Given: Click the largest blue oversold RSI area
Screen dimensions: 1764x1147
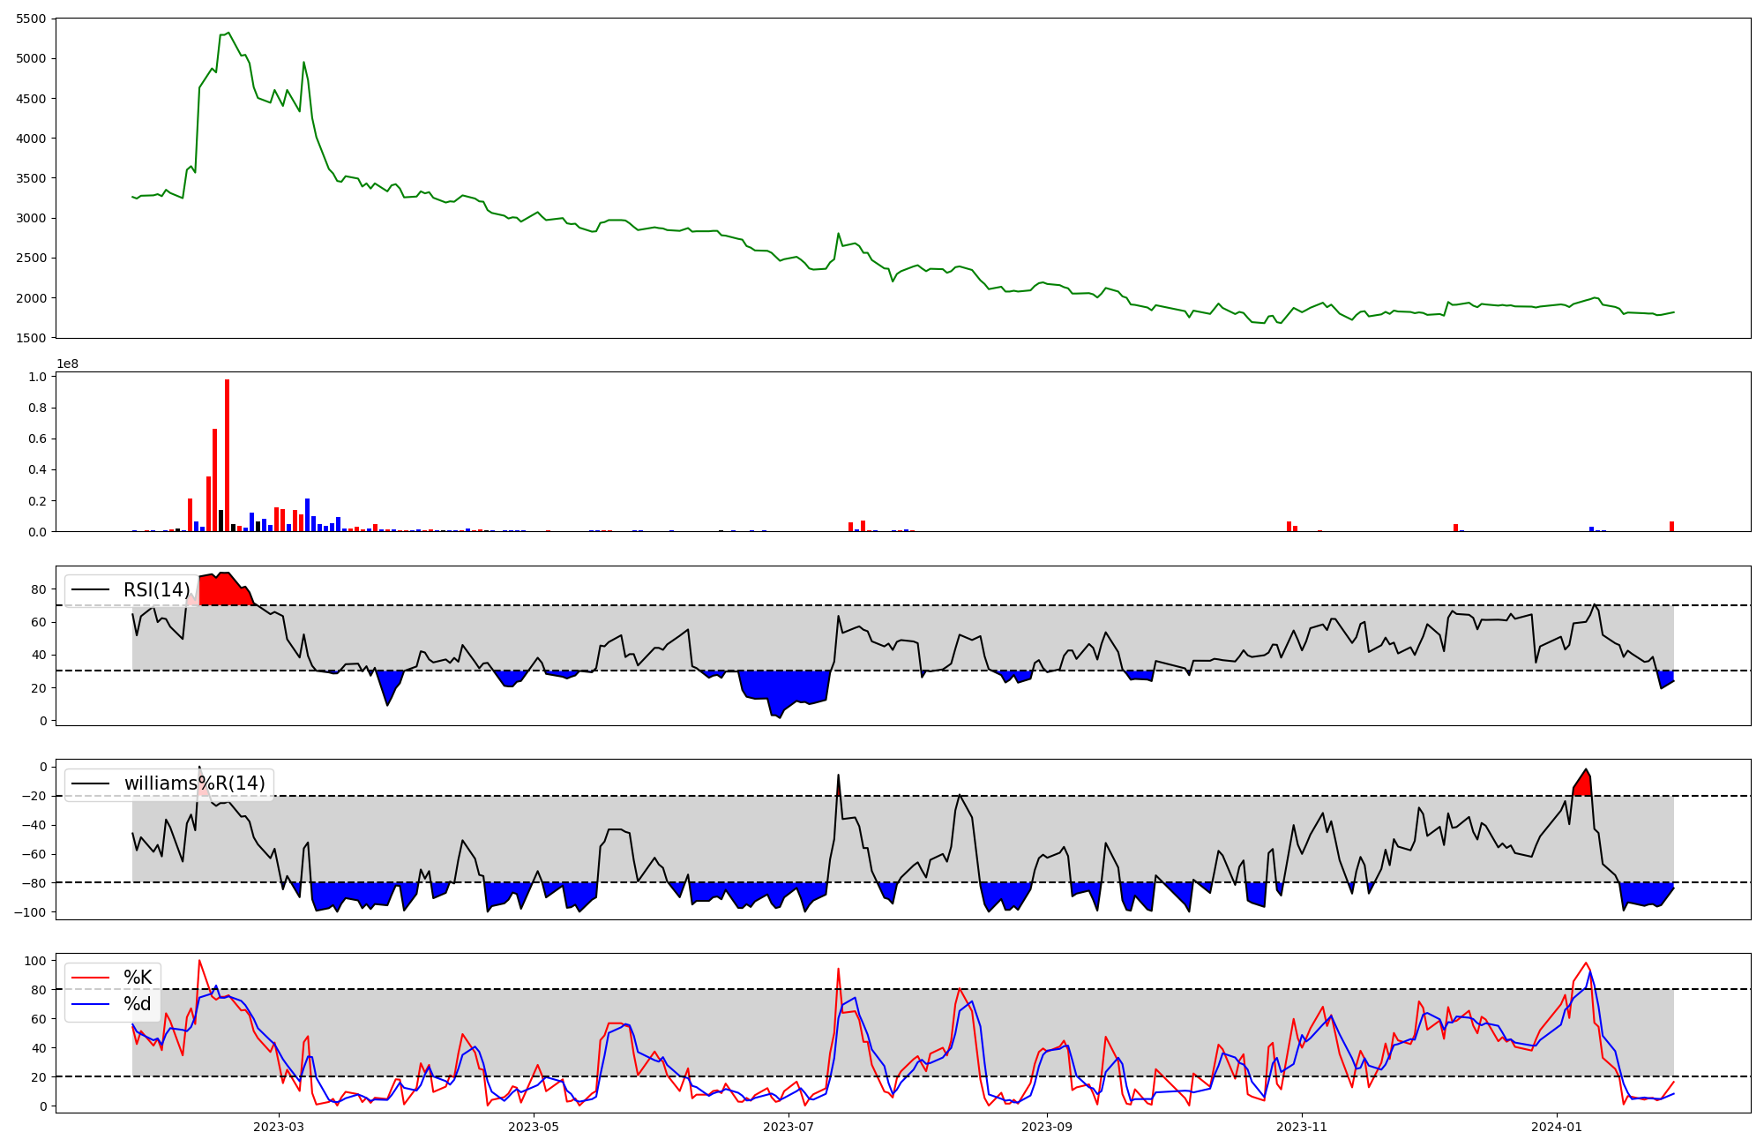Looking at the screenshot, I should (x=785, y=686).
